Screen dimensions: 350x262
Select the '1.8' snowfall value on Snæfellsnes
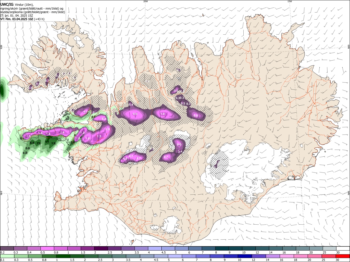point(48,134)
